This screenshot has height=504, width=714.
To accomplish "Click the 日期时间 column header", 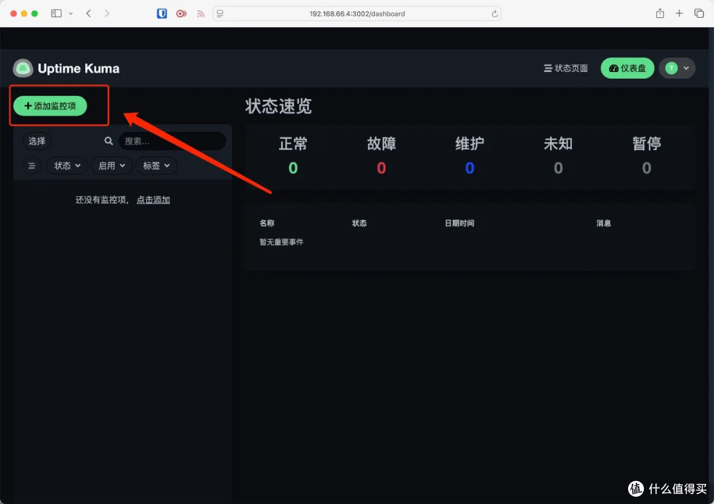I will click(x=459, y=223).
